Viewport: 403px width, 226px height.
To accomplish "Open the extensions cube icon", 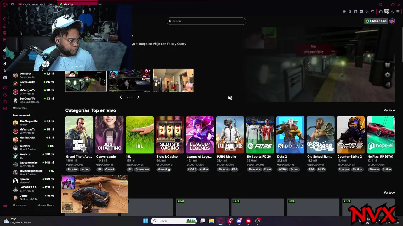I will (381, 12).
